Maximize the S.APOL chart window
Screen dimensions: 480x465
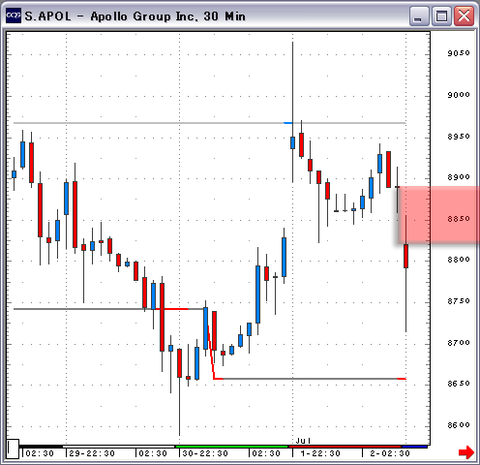(441, 16)
